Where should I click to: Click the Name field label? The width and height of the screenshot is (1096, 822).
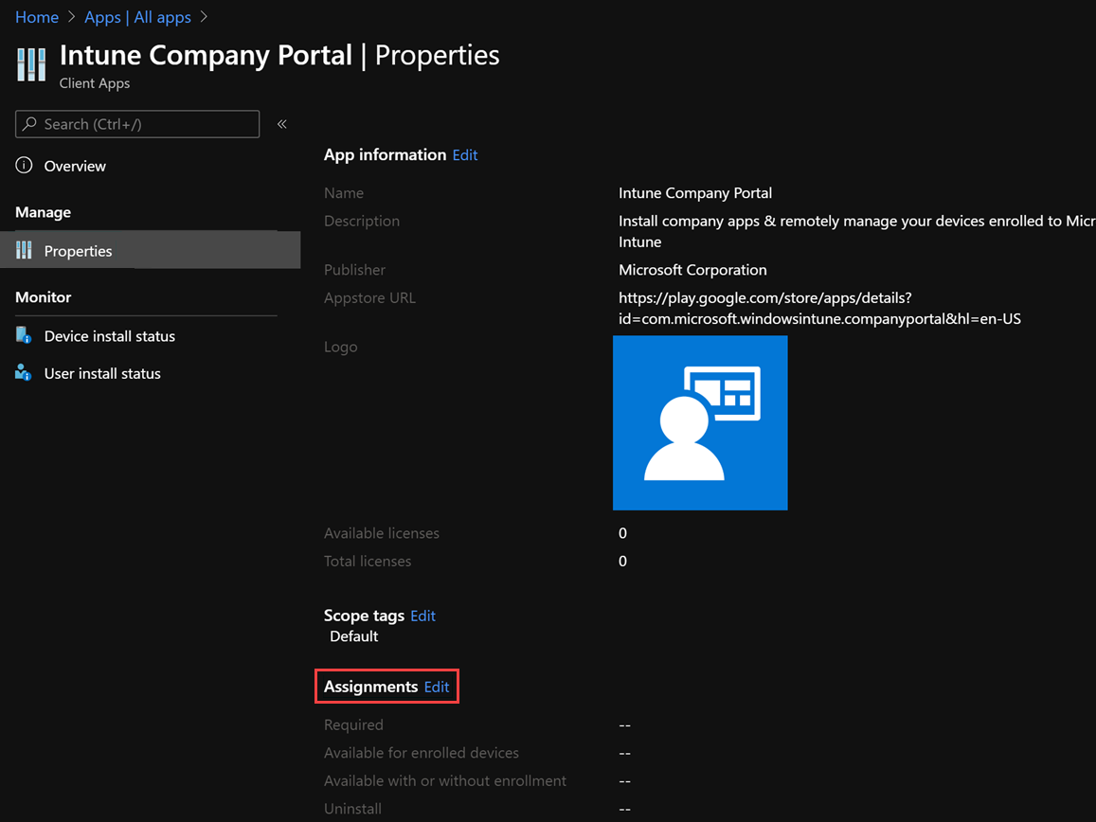(x=344, y=193)
